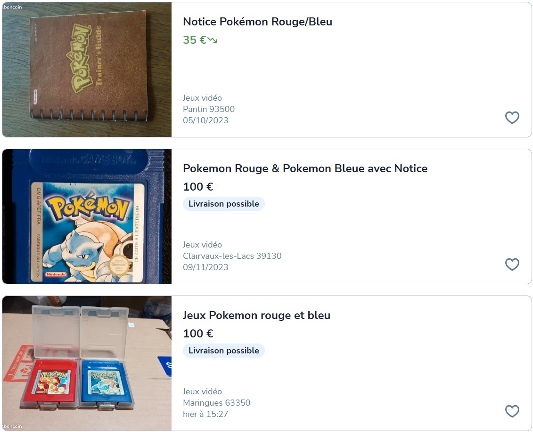Open Pokemon Rouge & Pokemon Bleue avec Notice title
Screen dimensions: 533x432
[305, 168]
